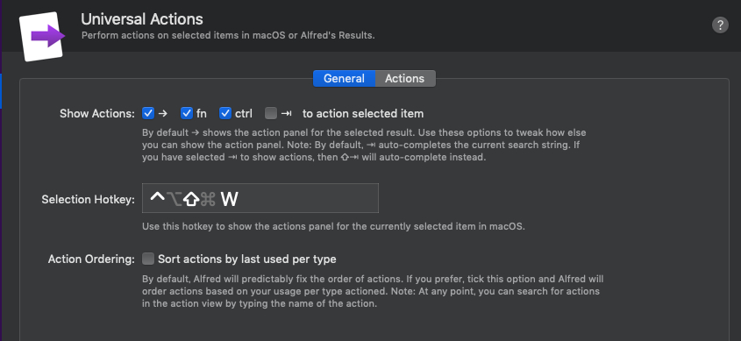Click the 'to action selected item' text
741x341 pixels.
363,114
